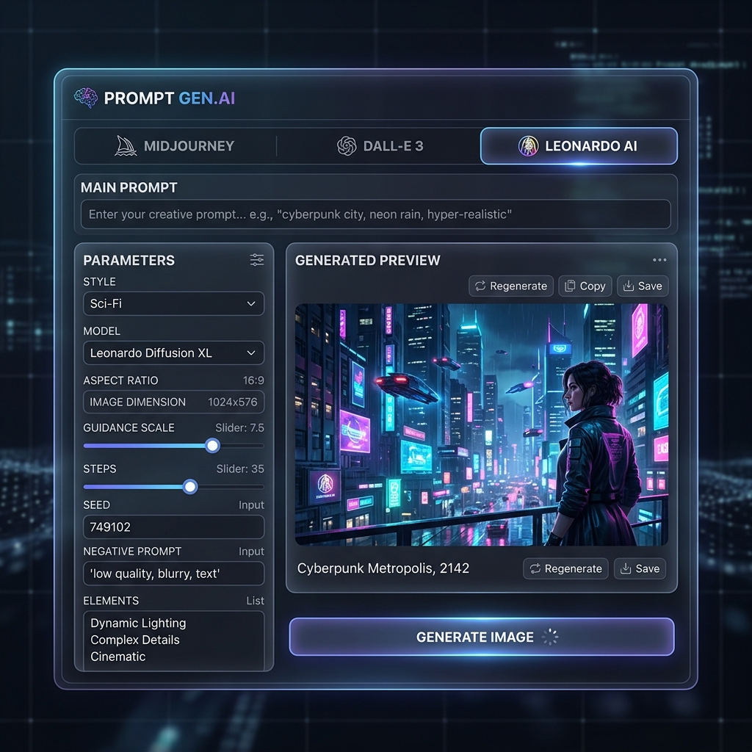Click the top Save button above preview

pos(643,286)
